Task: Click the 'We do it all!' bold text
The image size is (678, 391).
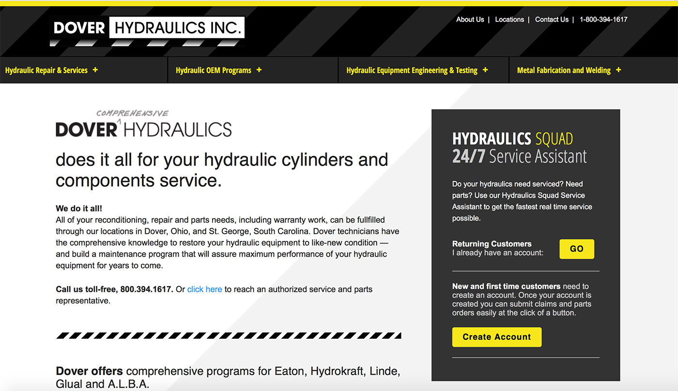Action: (x=79, y=209)
